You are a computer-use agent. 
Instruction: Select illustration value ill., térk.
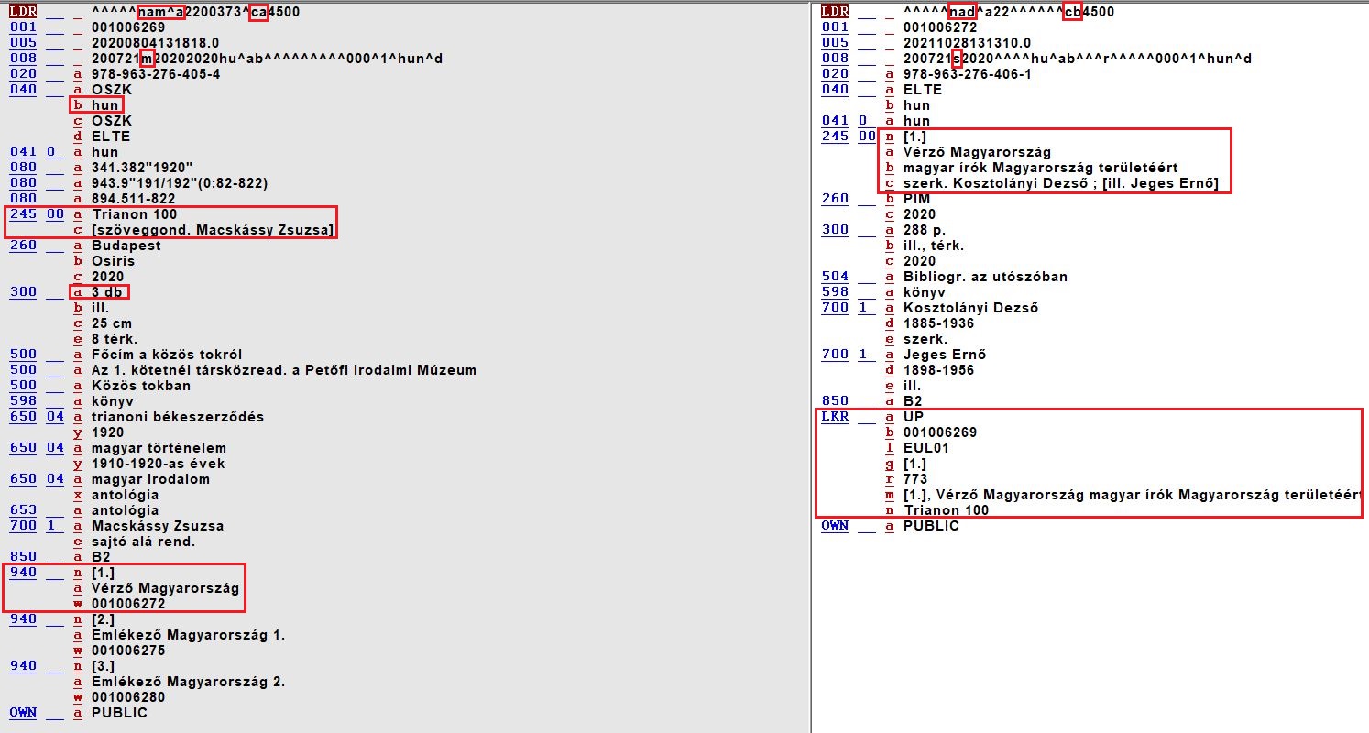click(x=934, y=246)
